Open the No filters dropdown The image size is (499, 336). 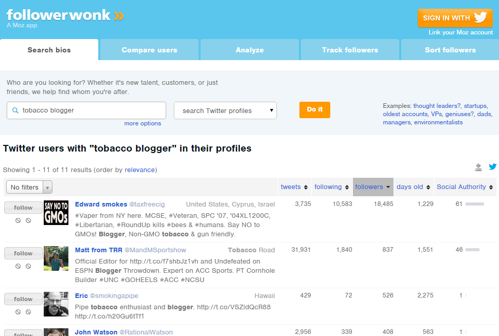(x=29, y=187)
